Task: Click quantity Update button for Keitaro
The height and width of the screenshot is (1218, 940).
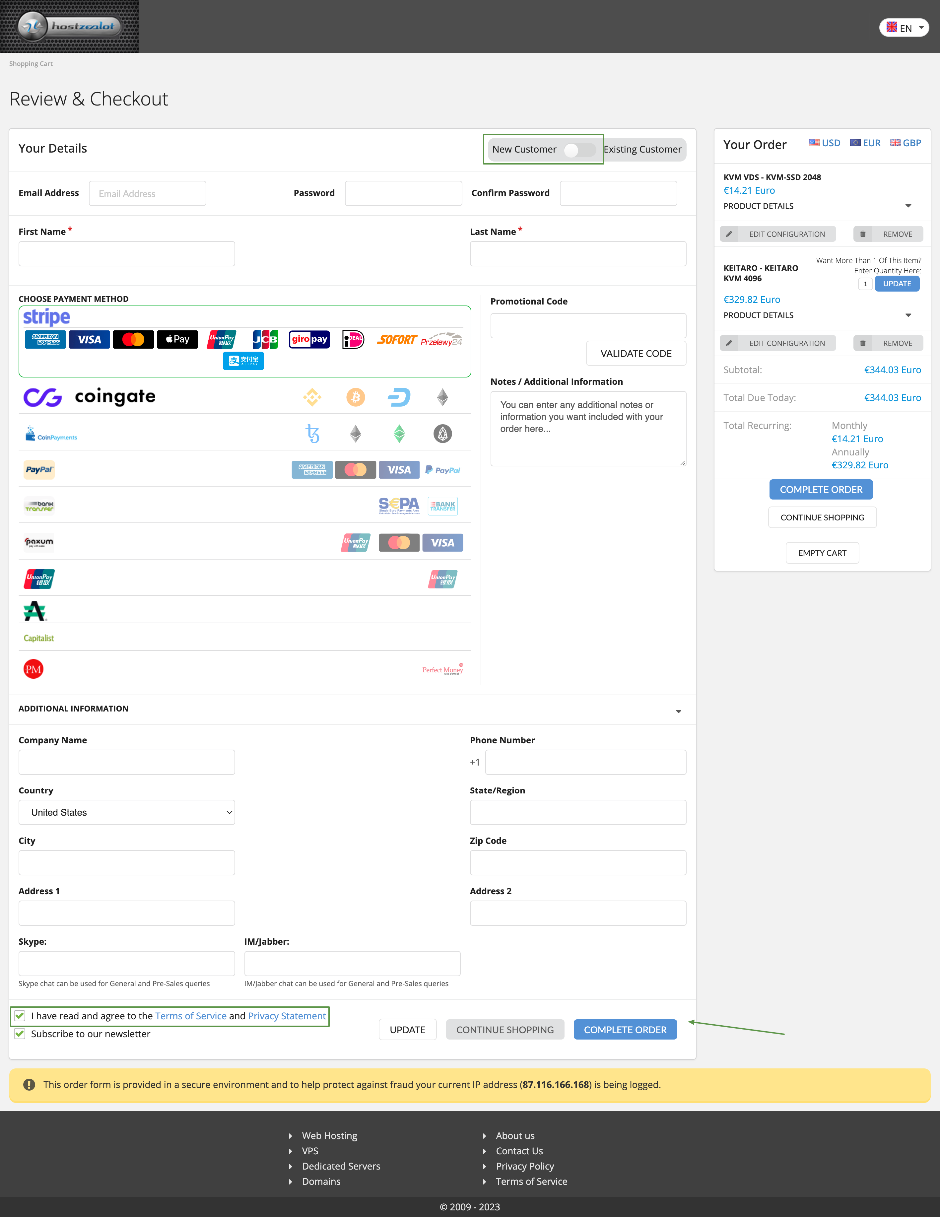Action: pyautogui.click(x=897, y=283)
